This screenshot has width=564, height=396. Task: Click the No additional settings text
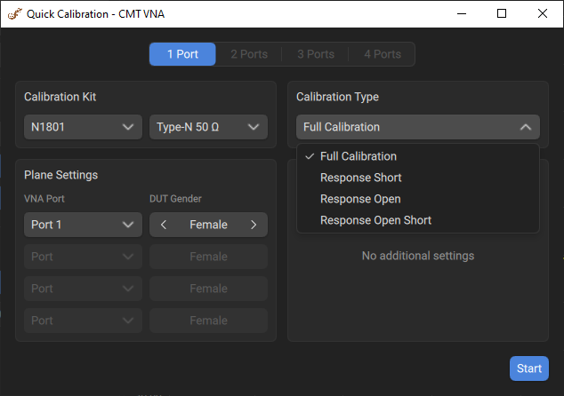(418, 256)
